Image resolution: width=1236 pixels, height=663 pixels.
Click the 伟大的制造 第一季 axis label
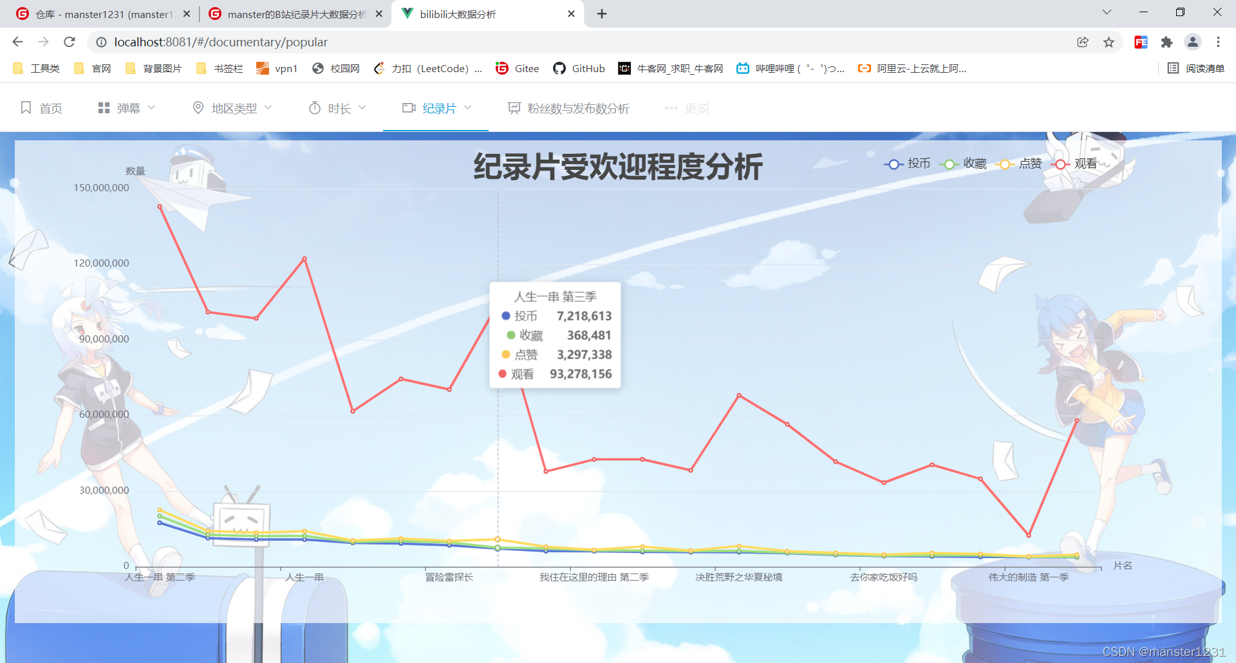pyautogui.click(x=1029, y=577)
